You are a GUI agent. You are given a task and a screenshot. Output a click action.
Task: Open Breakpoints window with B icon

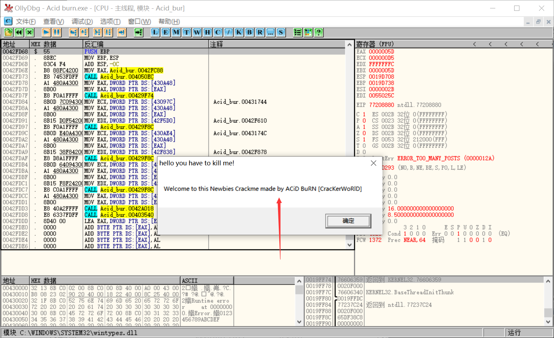click(x=249, y=32)
